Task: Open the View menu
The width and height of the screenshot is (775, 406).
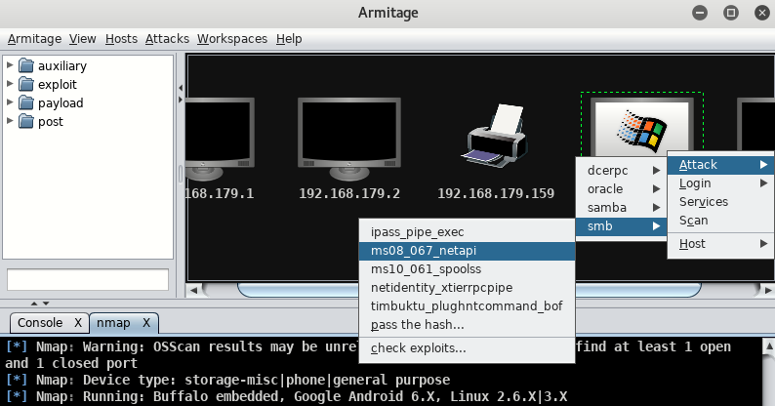Action: [x=83, y=38]
